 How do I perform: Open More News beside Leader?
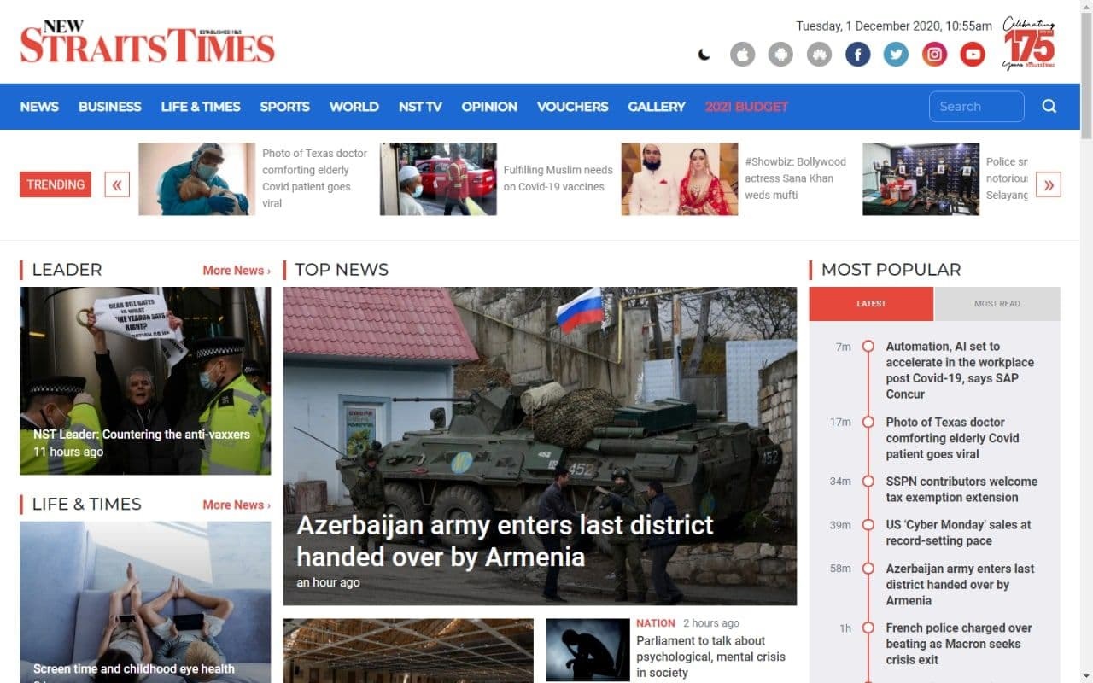coord(237,270)
